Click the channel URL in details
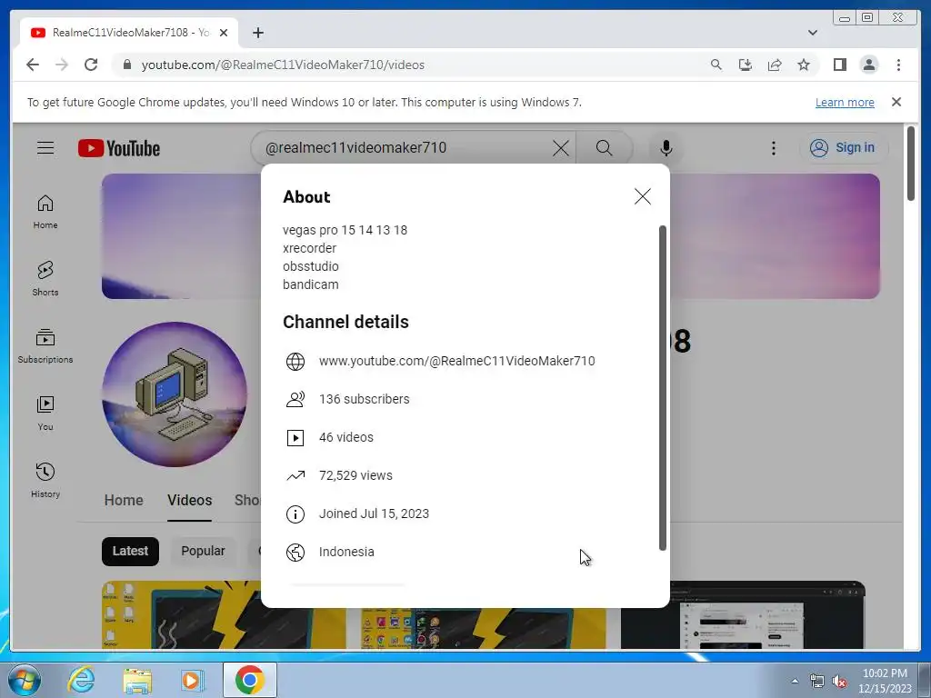 [456, 361]
